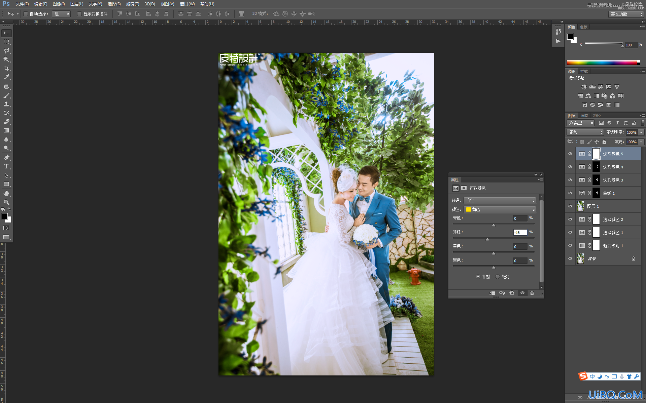Open the blend mode 正常 dropdown
Viewport: 646px width, 403px height.
tap(585, 132)
